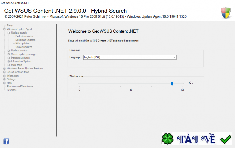Image resolution: width=235 pixels, height=148 pixels.
Task: Select Setup in the tree
Action: [10, 26]
